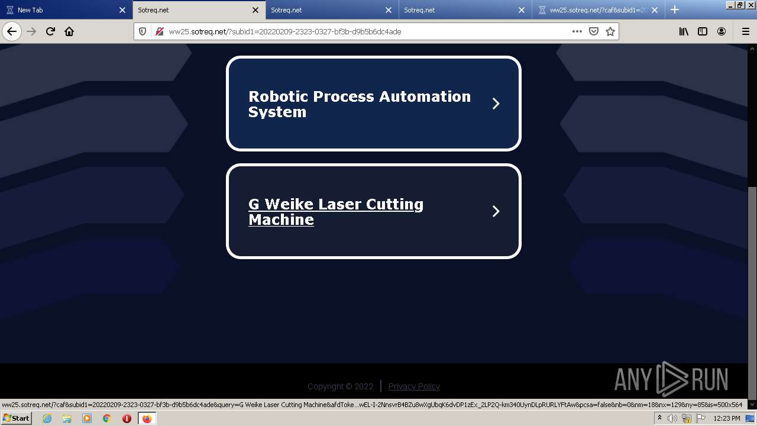Save page to Pocket
The image size is (757, 426).
tap(594, 31)
